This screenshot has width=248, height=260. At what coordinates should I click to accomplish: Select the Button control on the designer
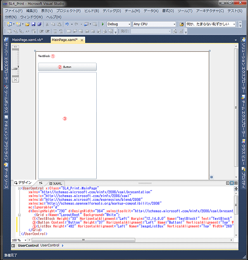pos(67,67)
